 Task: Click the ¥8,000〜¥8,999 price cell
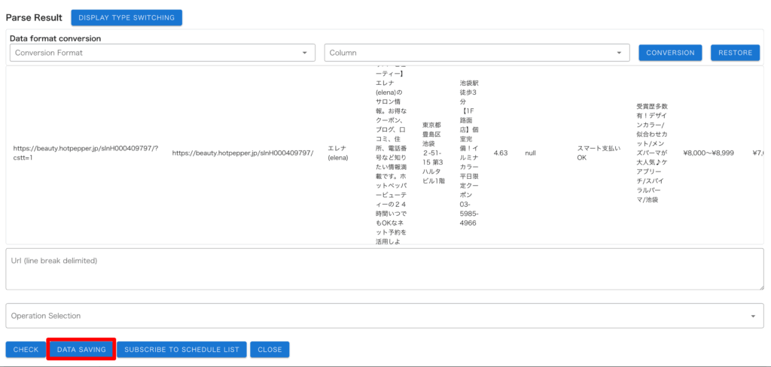tap(707, 153)
